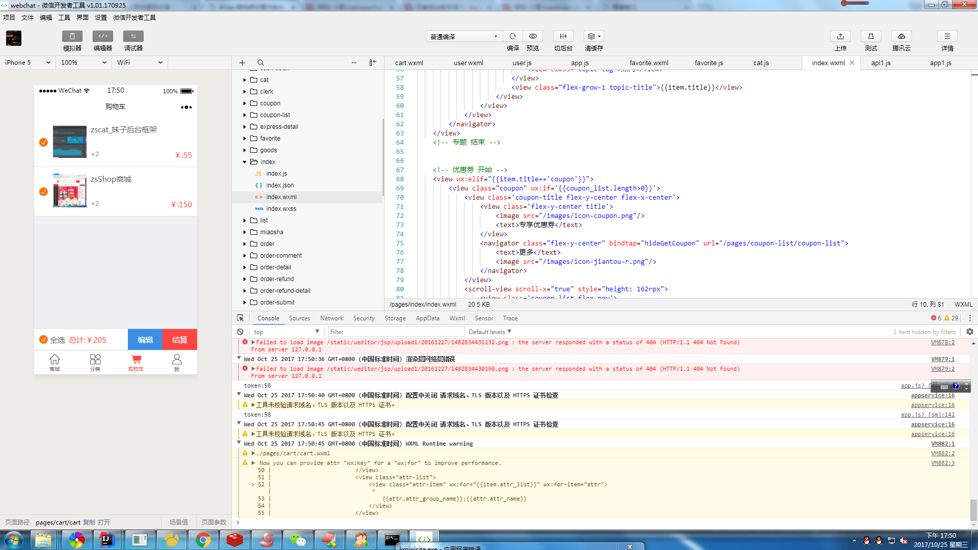Select the Sources tab in DevTools
Image resolution: width=978 pixels, height=550 pixels.
[x=300, y=318]
